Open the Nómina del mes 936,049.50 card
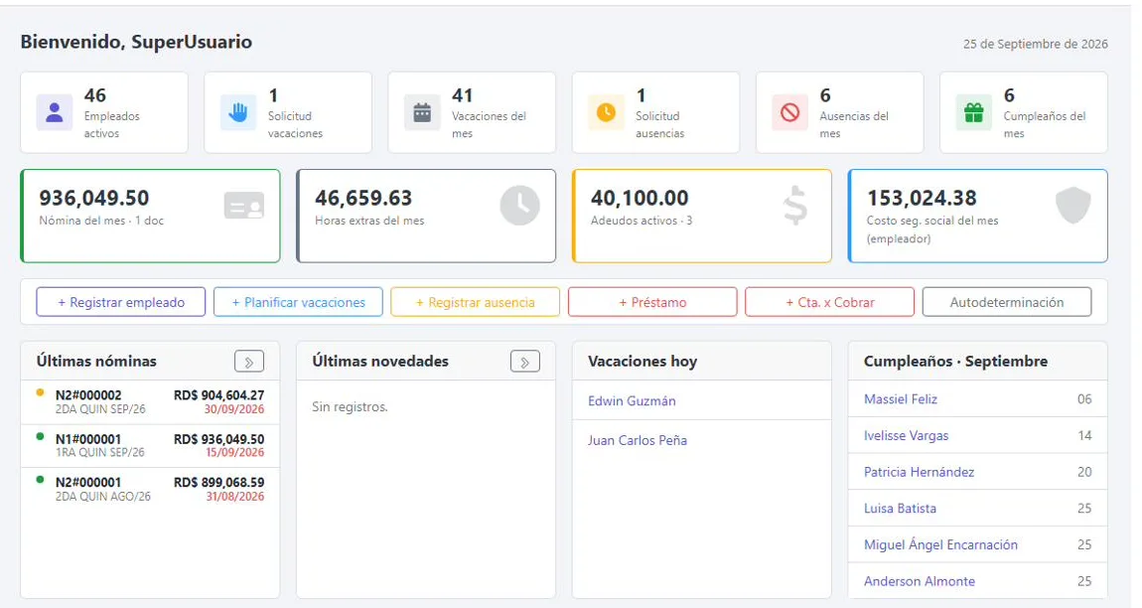 [x=150, y=216]
